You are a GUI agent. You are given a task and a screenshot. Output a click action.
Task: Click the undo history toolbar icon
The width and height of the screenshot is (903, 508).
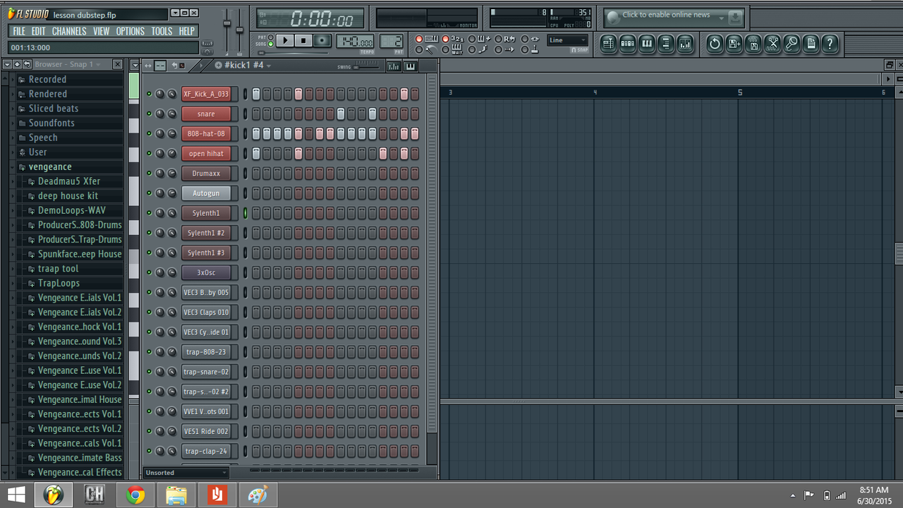click(x=715, y=44)
